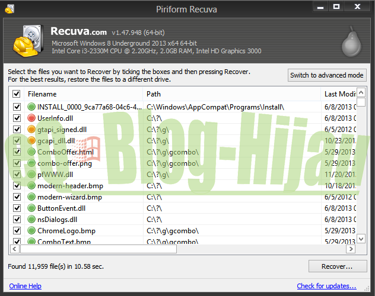The image size is (375, 296).
Task: Click the Recuva.com title text
Action: 78,31
